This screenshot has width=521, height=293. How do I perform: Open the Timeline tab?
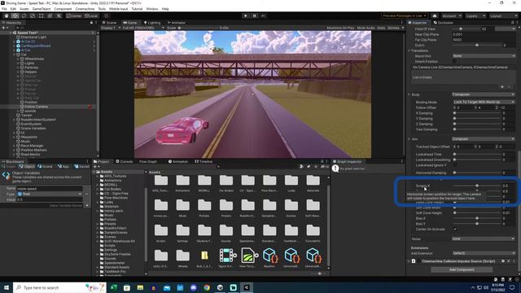[x=204, y=161]
